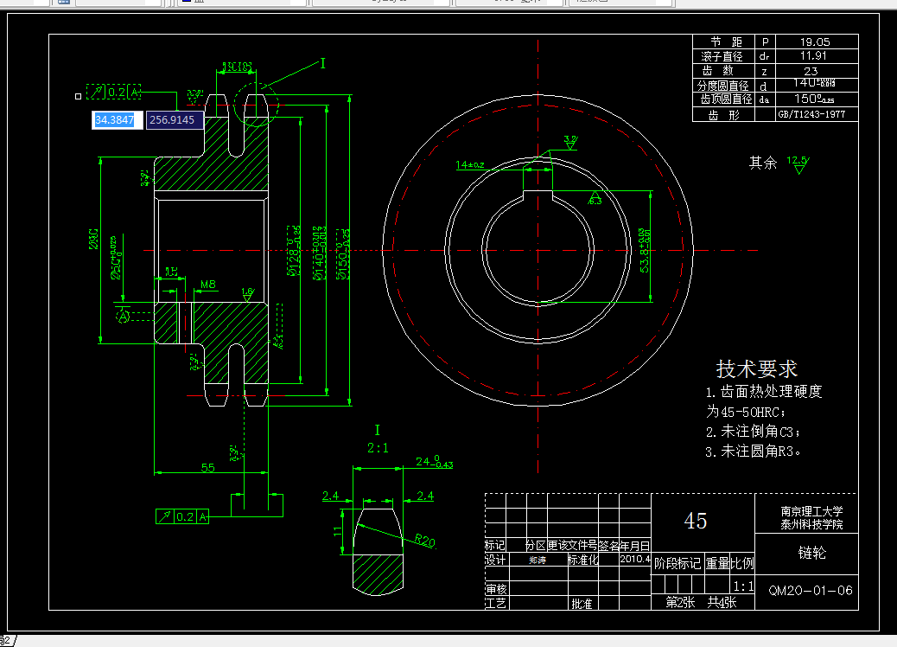Click the "齿顶圆直径" parameter table cell
Screen dimensions: 897x647
pos(723,99)
